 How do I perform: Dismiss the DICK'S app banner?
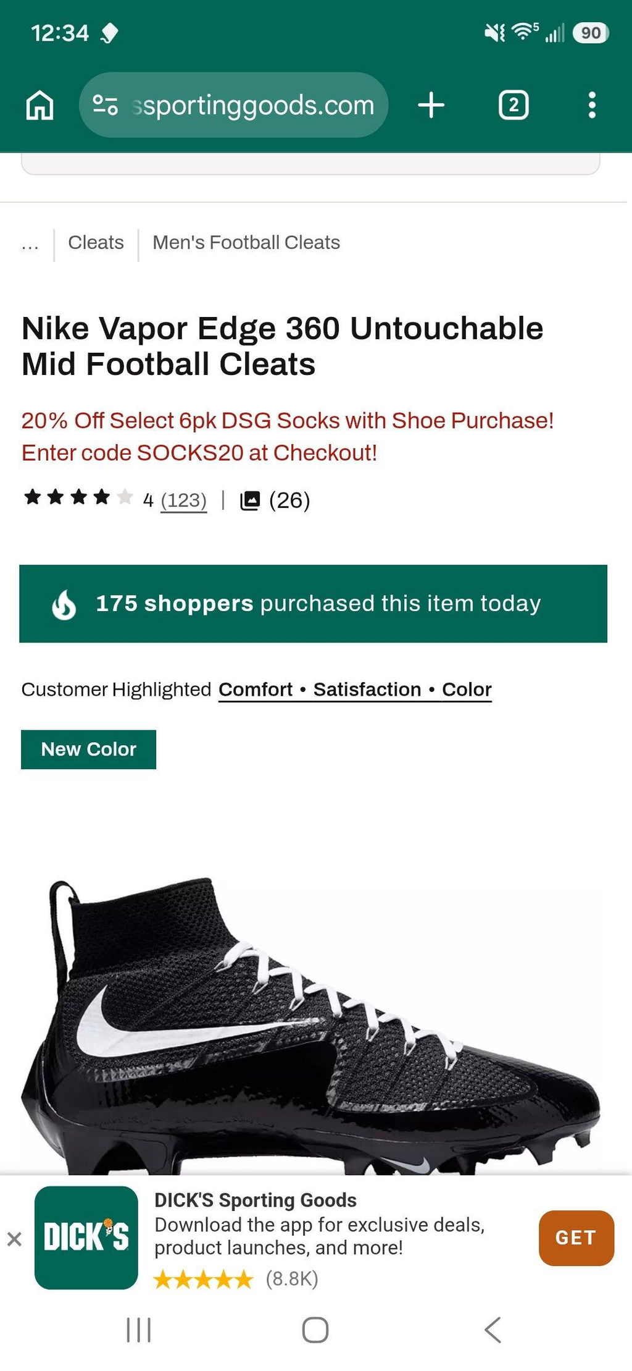coord(14,1239)
